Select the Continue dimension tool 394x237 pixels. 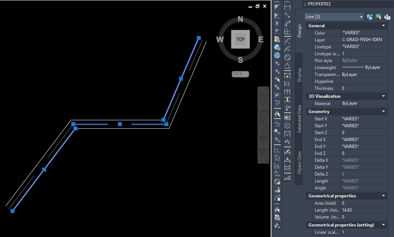click(x=287, y=92)
